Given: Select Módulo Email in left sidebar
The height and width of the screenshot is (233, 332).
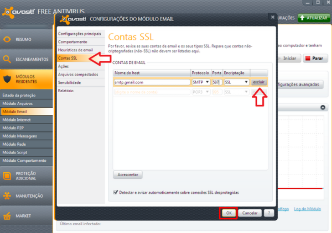Looking at the screenshot, I should pyautogui.click(x=26, y=112).
